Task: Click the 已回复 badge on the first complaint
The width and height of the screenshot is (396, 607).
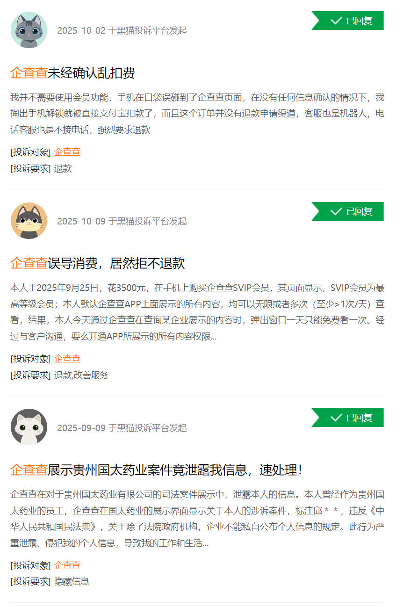Action: [x=347, y=21]
